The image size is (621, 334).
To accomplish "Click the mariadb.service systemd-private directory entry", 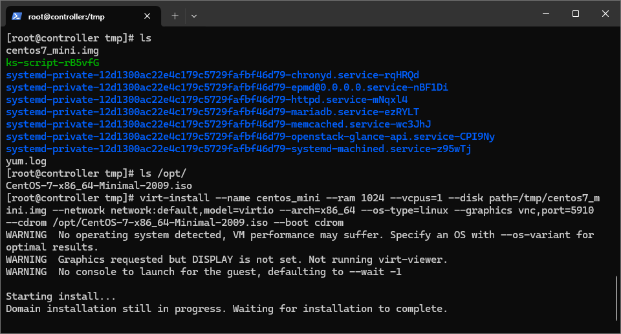I will (212, 112).
